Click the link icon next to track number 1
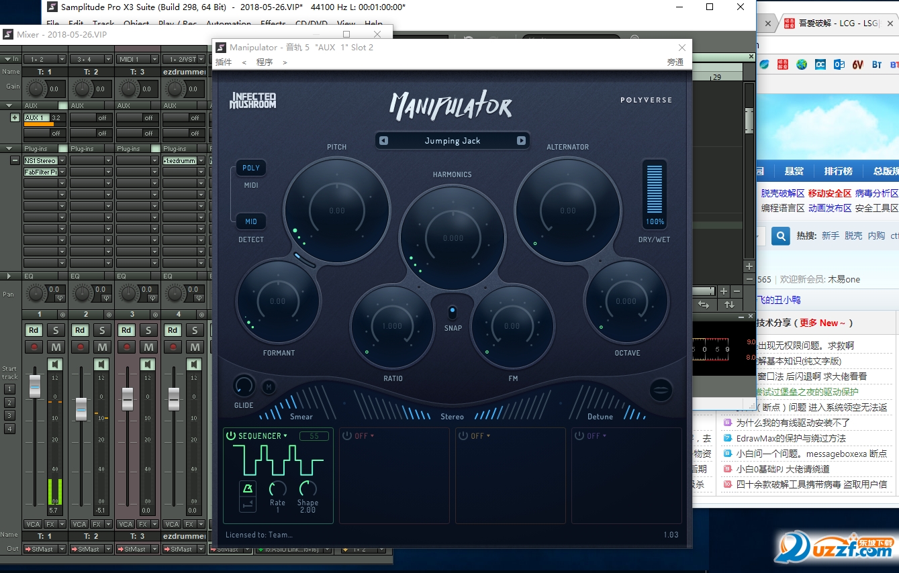 tap(62, 314)
